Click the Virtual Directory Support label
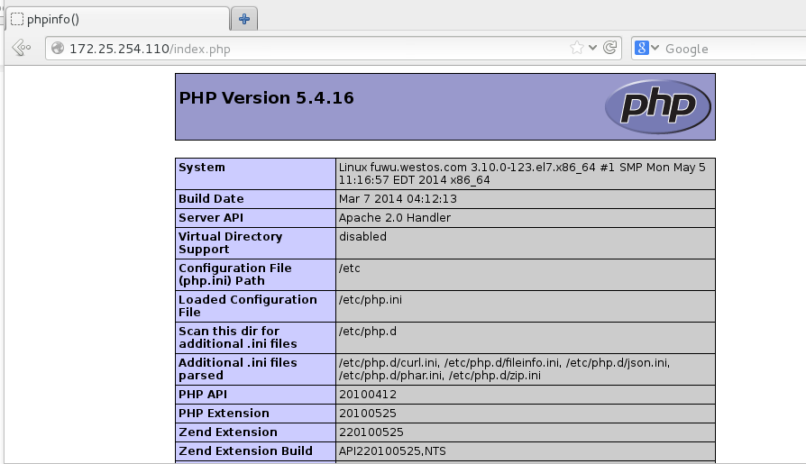The height and width of the screenshot is (464, 806). (230, 243)
